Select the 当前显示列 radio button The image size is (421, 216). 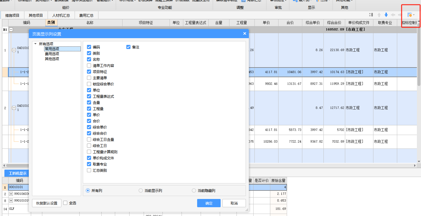point(141,190)
